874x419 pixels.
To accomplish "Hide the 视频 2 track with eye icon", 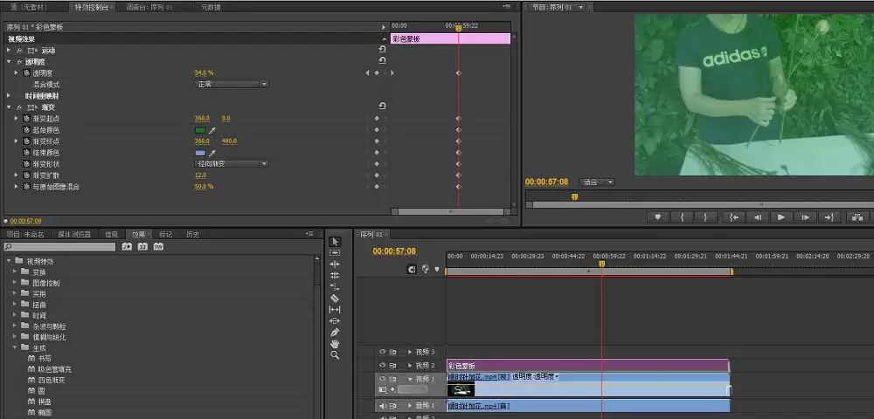I will tap(383, 365).
